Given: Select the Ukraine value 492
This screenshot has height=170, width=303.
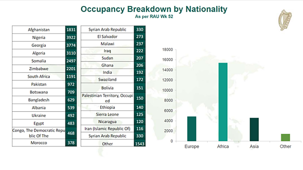Looking at the screenshot, I should 71,115.
